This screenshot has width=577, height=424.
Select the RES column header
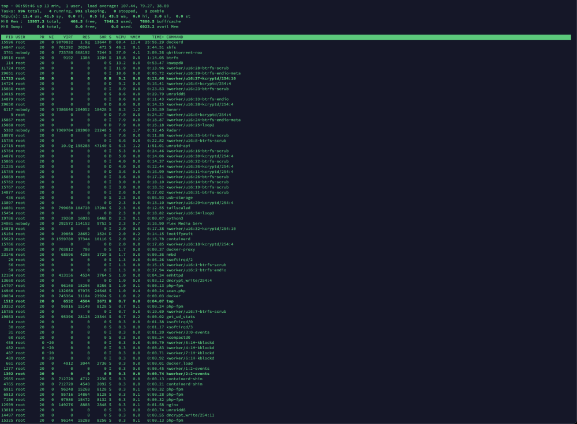tap(86, 37)
